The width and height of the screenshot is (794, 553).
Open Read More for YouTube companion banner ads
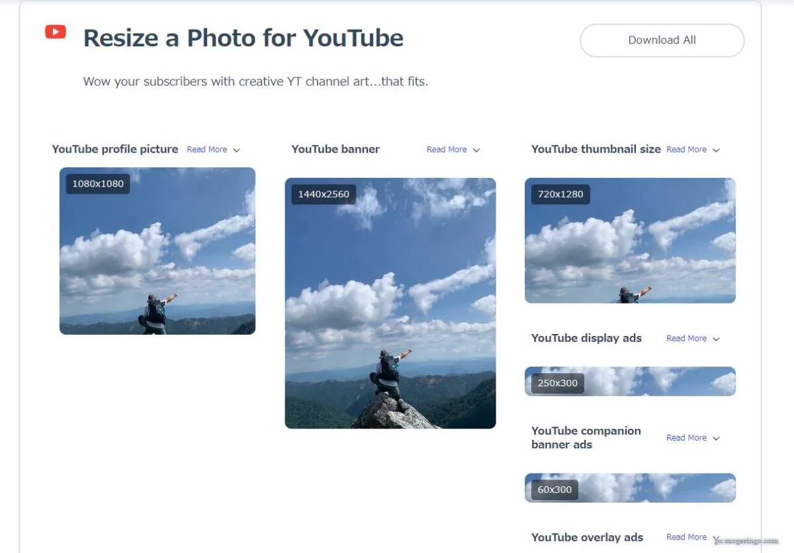tap(686, 437)
